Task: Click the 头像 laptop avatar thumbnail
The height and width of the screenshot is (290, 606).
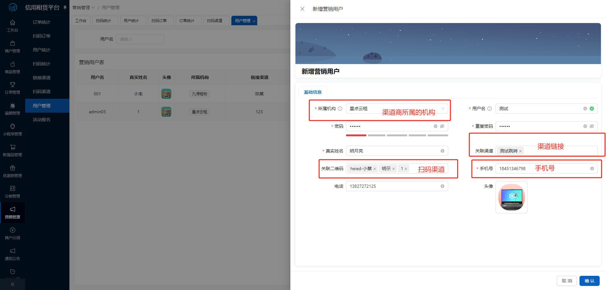Action: point(511,197)
